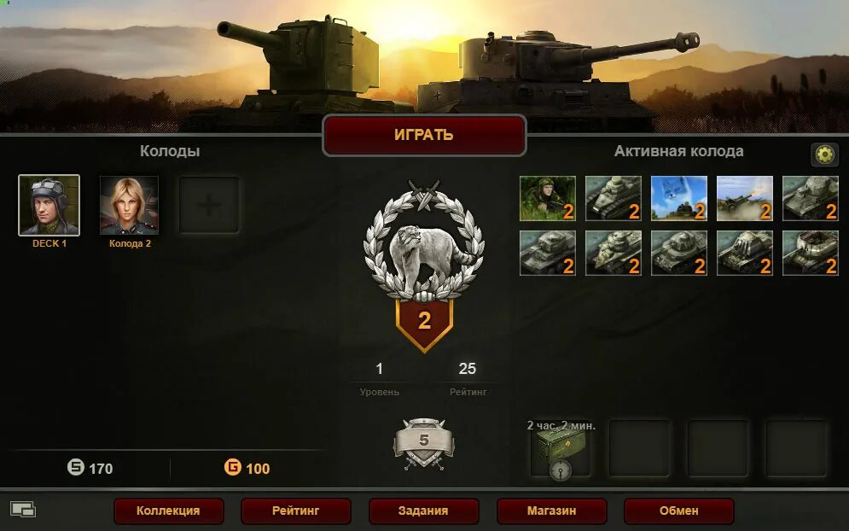
Task: Click the infantry soldier card in active deck
Action: pos(548,198)
